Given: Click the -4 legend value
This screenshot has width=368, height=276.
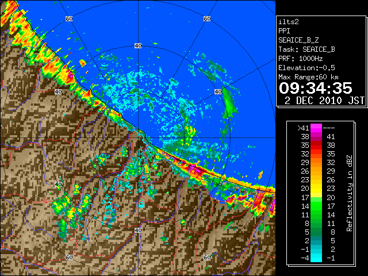Looking at the screenshot, I should pos(305,258).
